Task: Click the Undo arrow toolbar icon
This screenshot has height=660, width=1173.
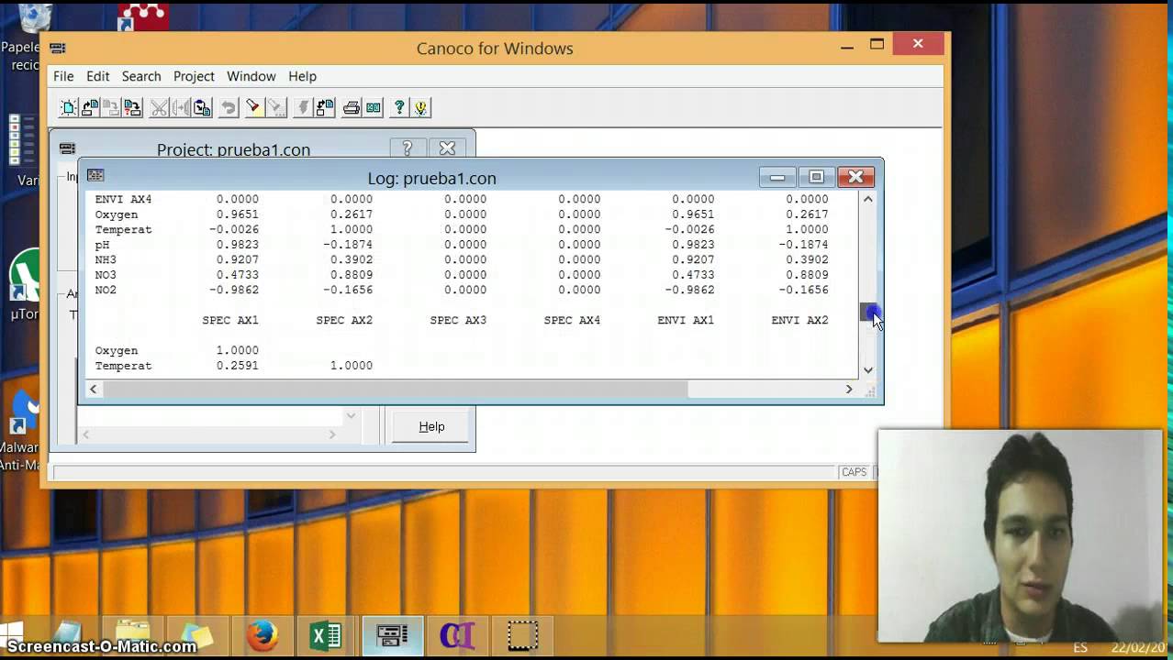Action: (x=229, y=107)
